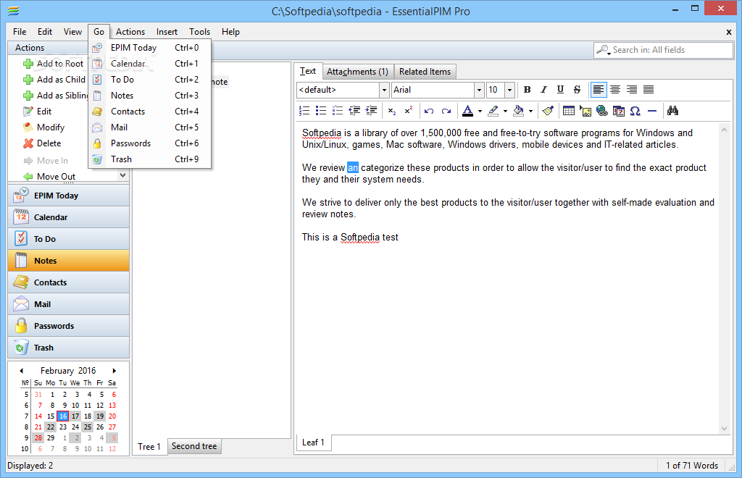The width and height of the screenshot is (742, 478).
Task: Click Modify action in Actions panel
Action: (x=44, y=127)
